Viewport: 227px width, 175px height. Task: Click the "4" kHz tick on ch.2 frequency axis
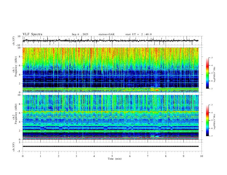coord(20,122)
